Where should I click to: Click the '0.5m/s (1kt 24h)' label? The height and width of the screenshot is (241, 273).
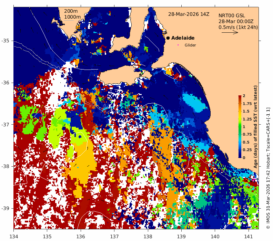[x=238, y=27]
